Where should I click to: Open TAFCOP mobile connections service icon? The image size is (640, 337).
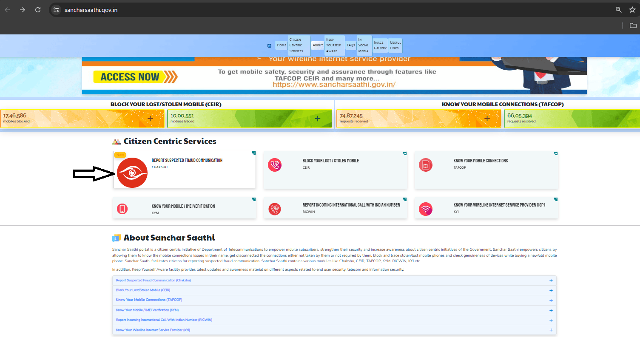426,165
